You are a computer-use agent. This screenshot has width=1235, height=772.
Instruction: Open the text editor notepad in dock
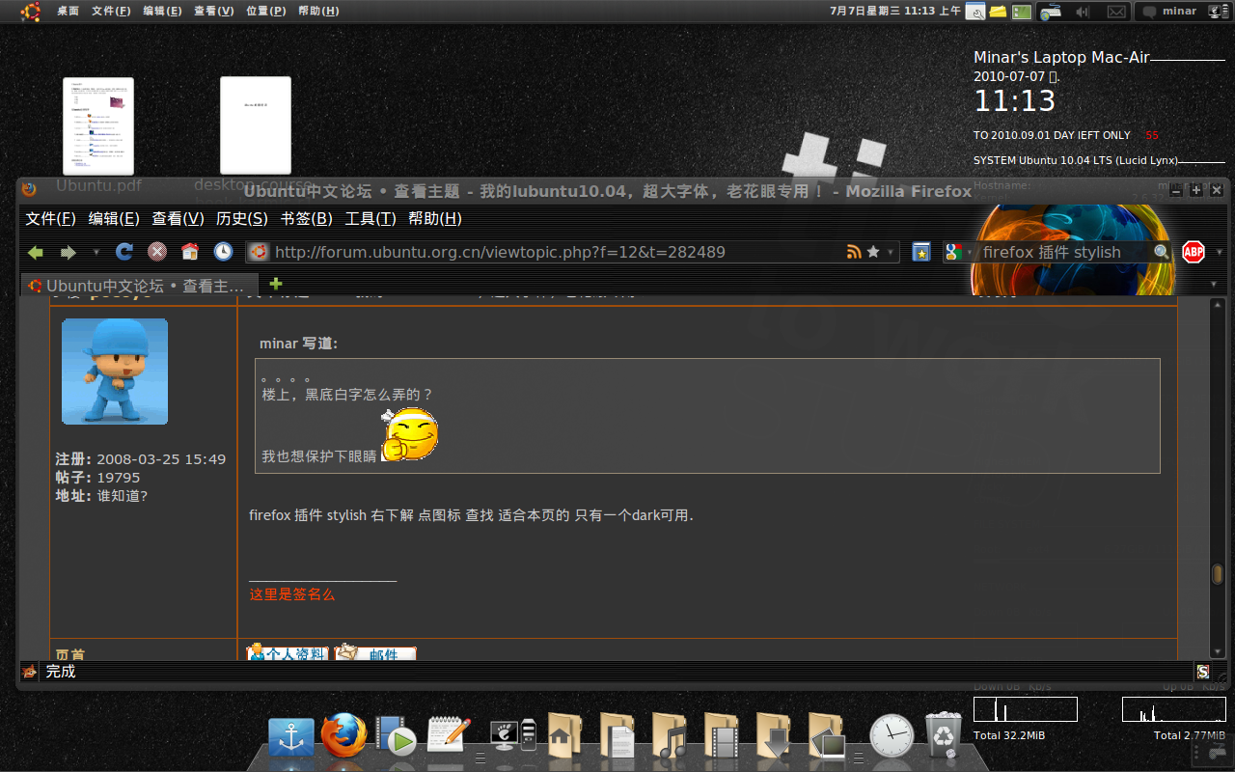(448, 735)
